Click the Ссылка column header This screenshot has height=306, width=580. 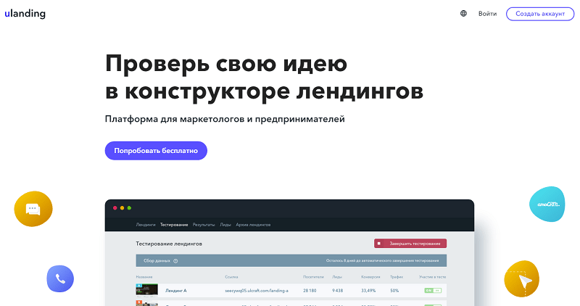tap(231, 277)
